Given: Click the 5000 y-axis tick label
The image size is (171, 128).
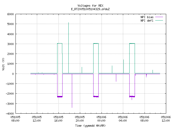Looking at the screenshot, I should pos(11,24).
